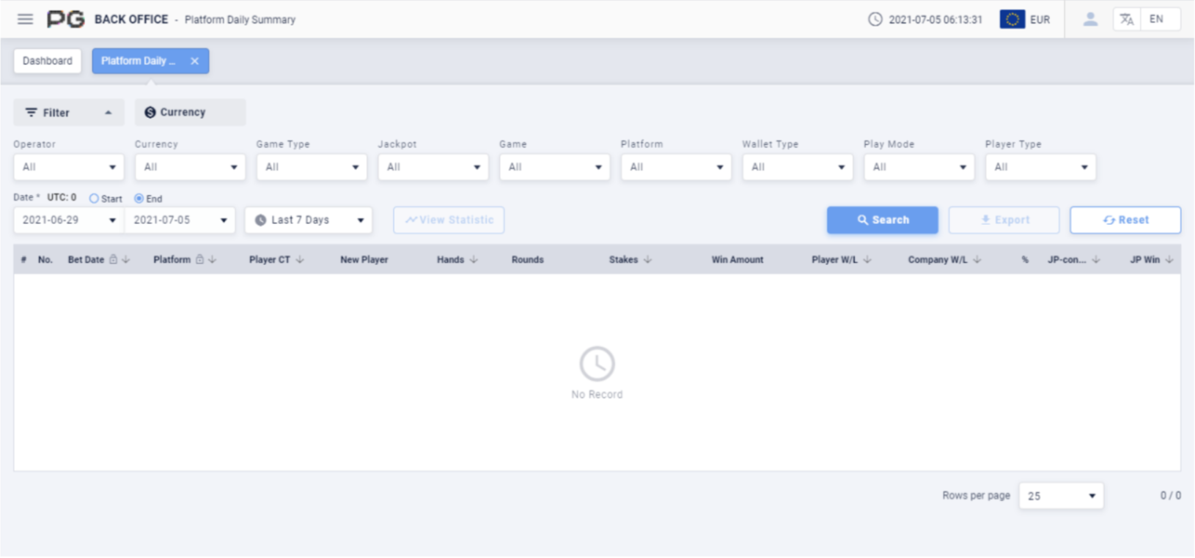
Task: Click the View Statistic button
Action: pos(449,220)
